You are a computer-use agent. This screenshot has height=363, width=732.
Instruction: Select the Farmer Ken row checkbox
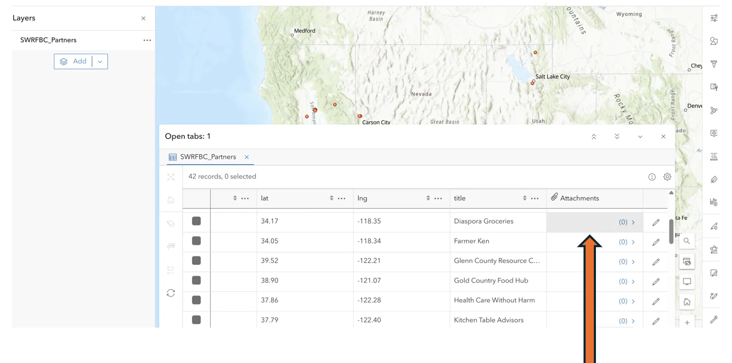(196, 241)
